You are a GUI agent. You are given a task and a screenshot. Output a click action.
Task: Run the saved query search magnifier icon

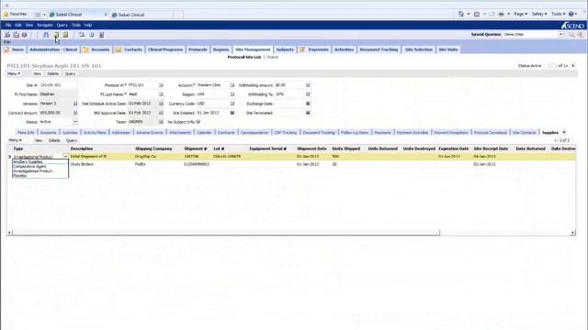pyautogui.click(x=571, y=35)
